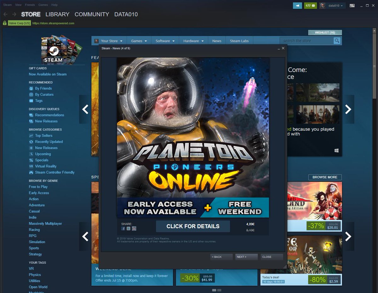Open the Help menu
This screenshot has height=293, width=378.
click(x=54, y=5)
